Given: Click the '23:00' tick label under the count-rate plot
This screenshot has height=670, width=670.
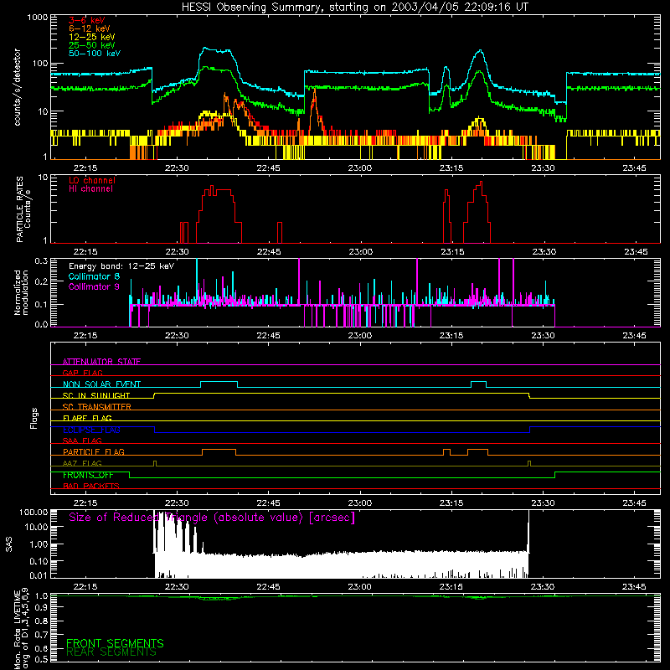Looking at the screenshot, I should 360,168.
